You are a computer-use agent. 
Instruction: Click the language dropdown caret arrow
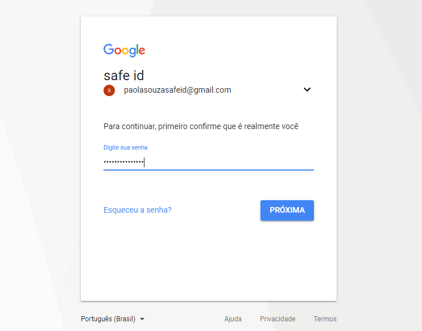point(142,319)
